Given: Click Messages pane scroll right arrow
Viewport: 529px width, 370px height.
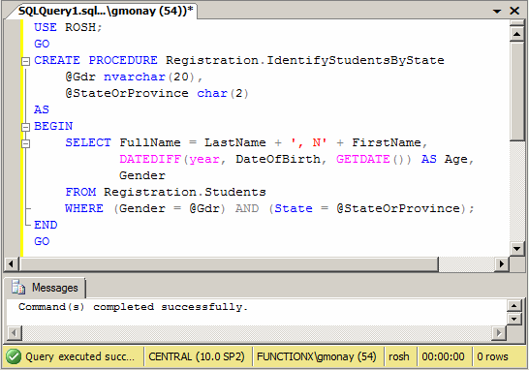Looking at the screenshot, I should [x=499, y=333].
